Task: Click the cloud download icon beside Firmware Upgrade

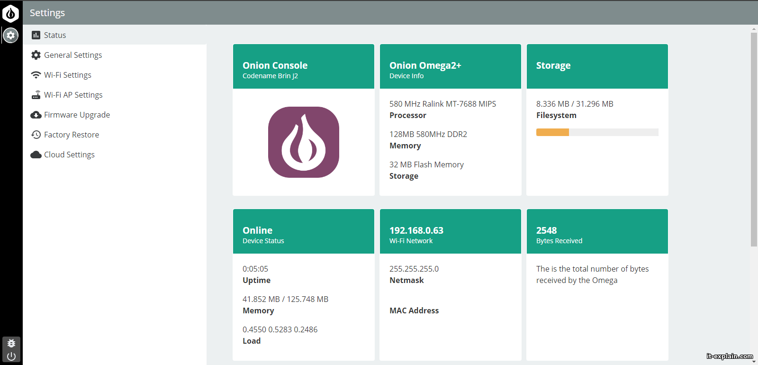Action: pyautogui.click(x=36, y=115)
